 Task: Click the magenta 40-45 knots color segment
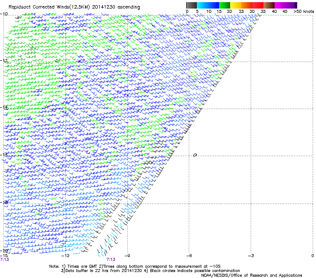pyautogui.click(x=280, y=5)
